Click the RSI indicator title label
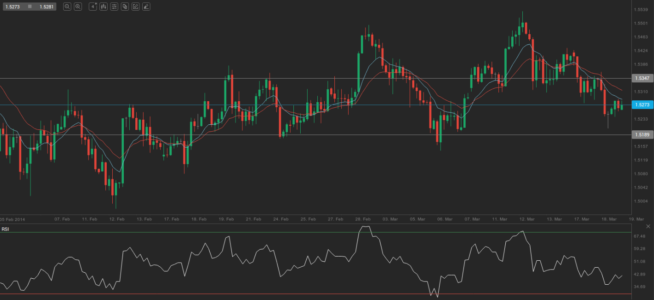Viewport: 654px width, 300px height. coord(5,229)
